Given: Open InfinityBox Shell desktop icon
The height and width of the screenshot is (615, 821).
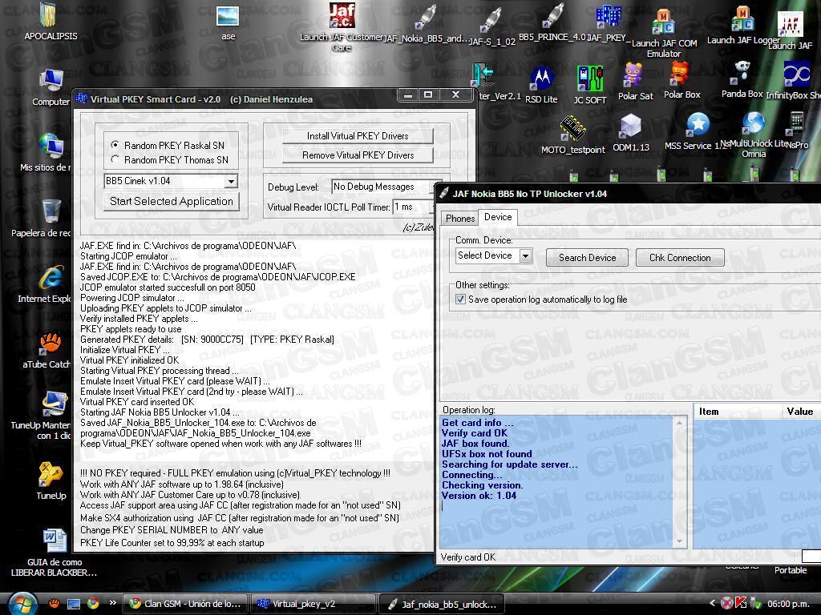Looking at the screenshot, I should [796, 74].
